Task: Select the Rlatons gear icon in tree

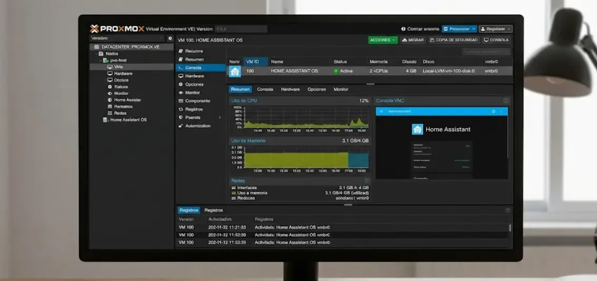Action: [x=110, y=87]
